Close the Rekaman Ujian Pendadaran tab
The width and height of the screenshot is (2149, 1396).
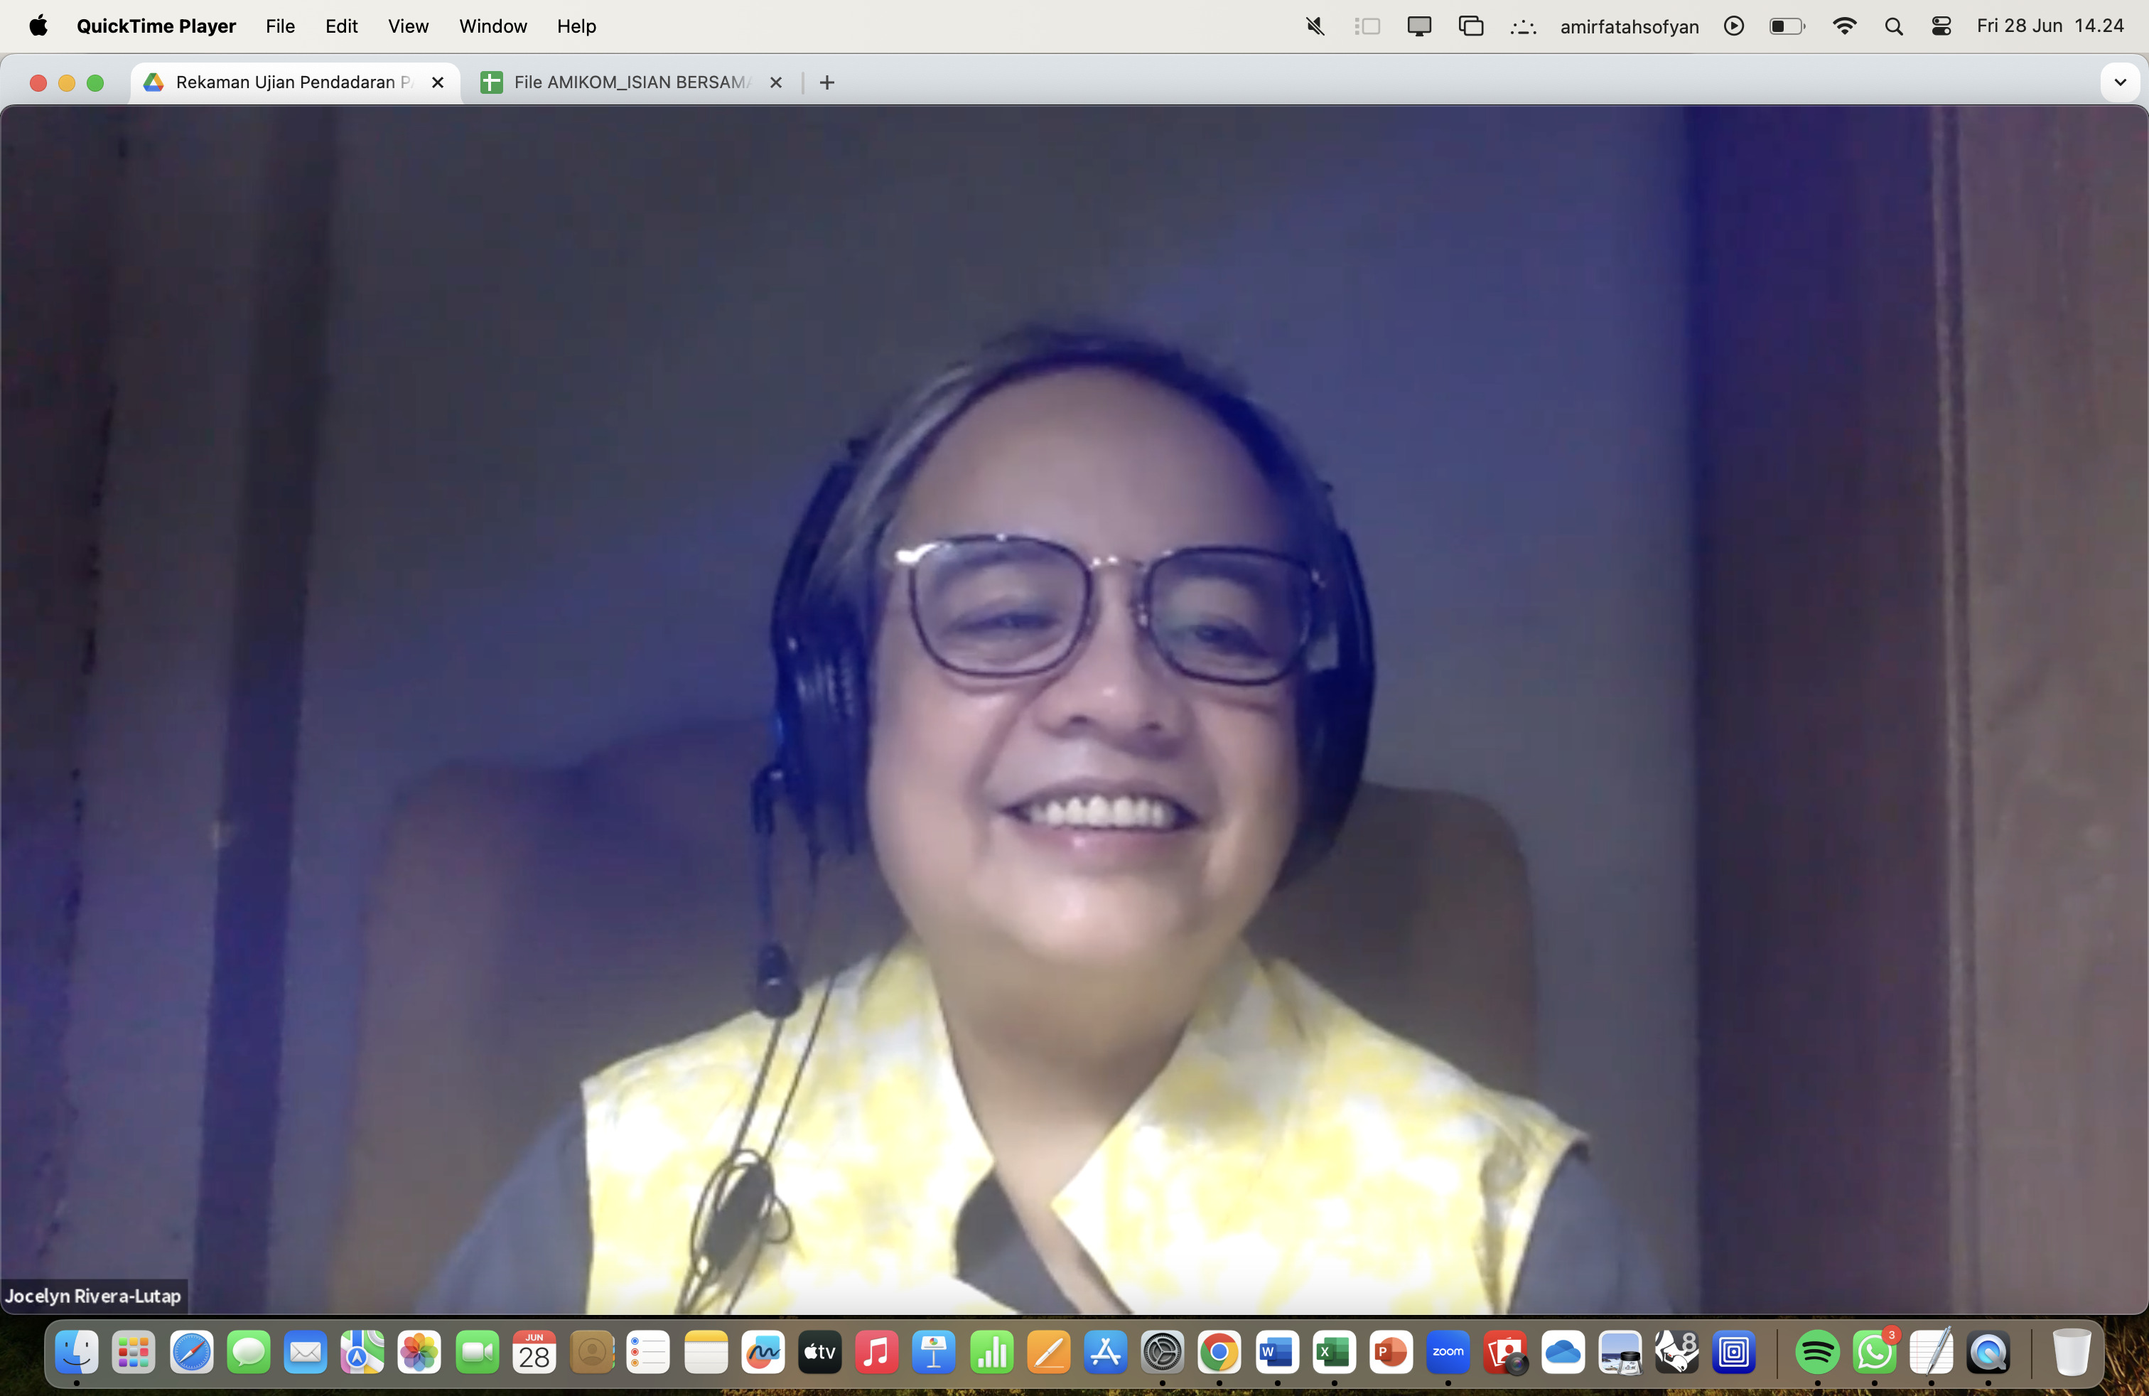pos(438,82)
